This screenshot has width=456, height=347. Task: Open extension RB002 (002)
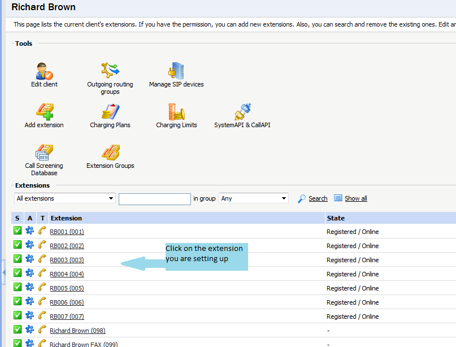pyautogui.click(x=67, y=246)
